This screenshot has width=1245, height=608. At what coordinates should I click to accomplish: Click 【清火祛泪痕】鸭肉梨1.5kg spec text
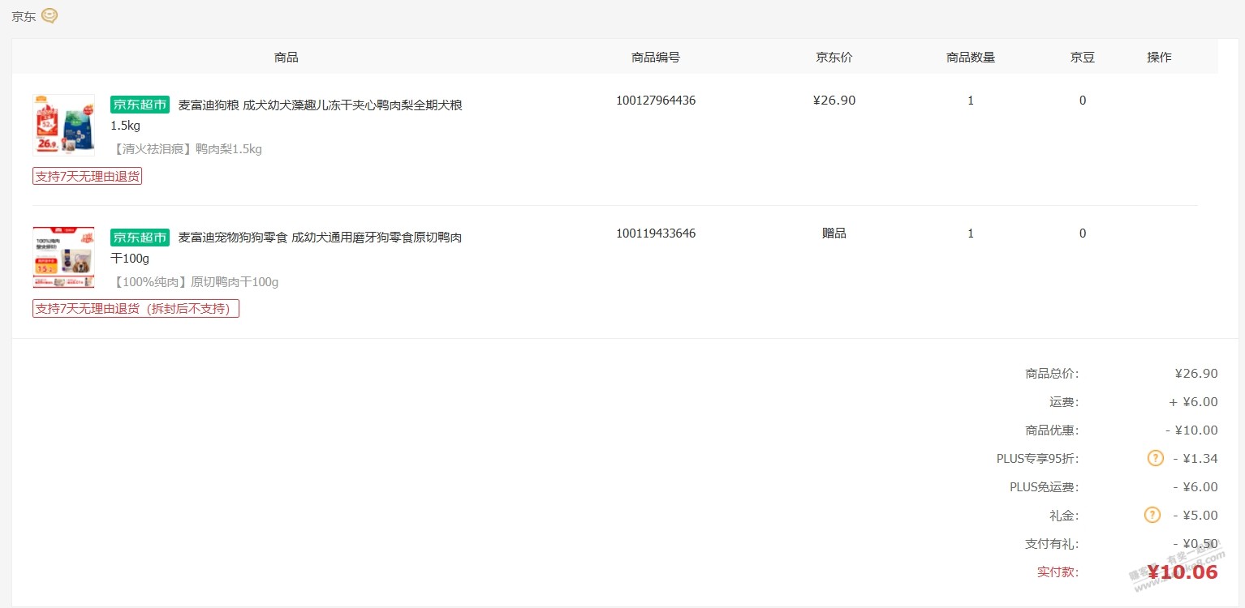point(187,149)
